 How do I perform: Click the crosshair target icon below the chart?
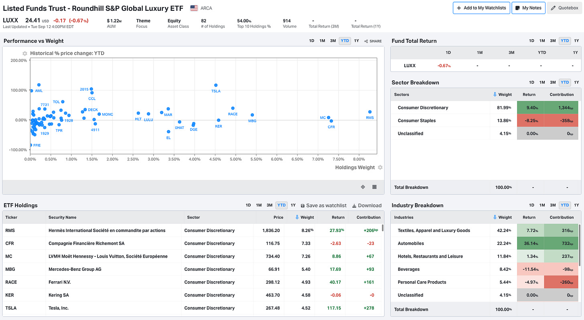[x=363, y=187]
